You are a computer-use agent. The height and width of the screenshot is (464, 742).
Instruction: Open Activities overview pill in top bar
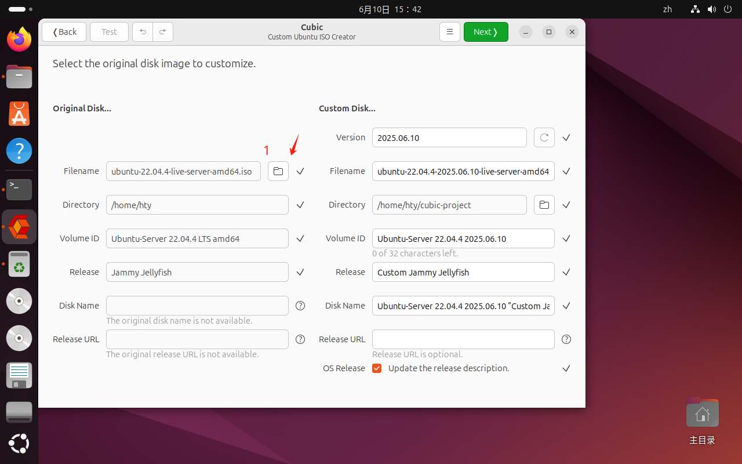pos(21,9)
